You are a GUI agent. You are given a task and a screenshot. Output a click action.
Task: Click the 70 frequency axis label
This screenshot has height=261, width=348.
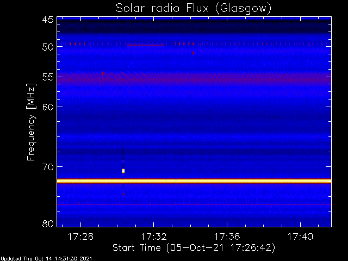(x=48, y=167)
